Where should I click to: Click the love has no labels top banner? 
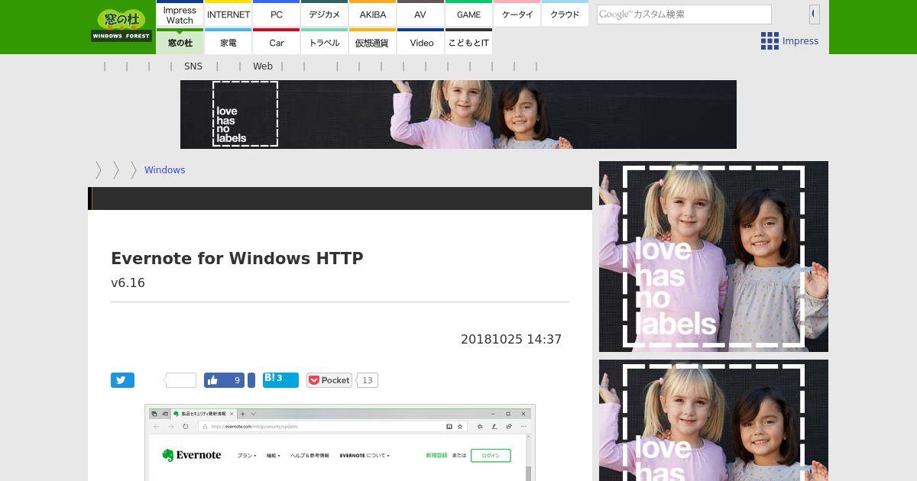point(458,115)
